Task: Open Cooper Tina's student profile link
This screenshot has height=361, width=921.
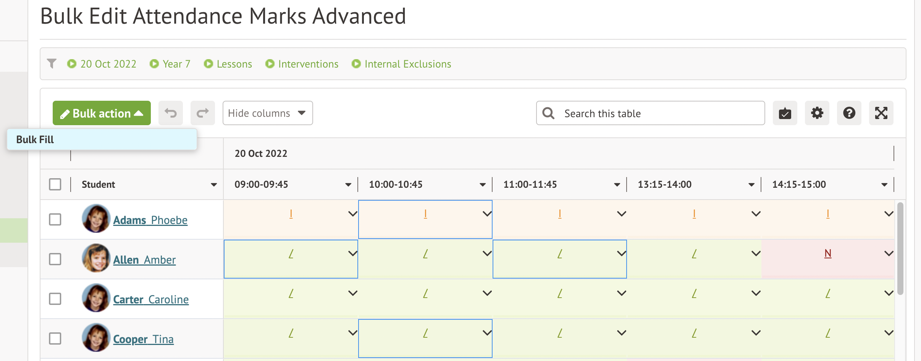Action: tap(143, 339)
